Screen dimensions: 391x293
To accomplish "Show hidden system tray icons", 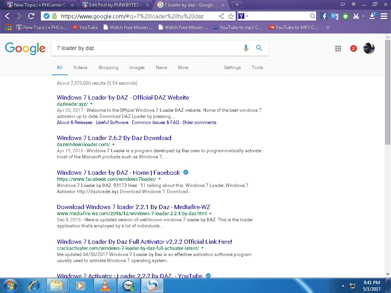I will tap(343, 286).
